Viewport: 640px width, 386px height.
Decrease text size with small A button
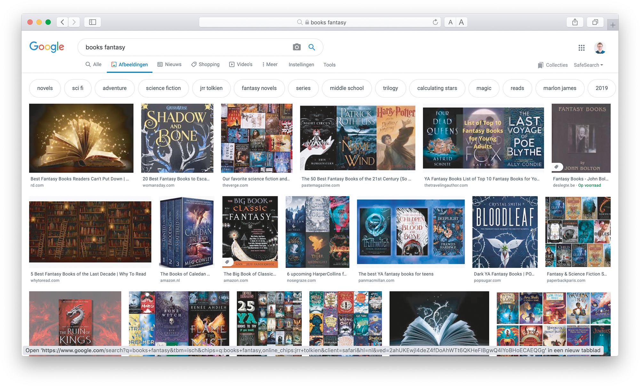coord(450,22)
